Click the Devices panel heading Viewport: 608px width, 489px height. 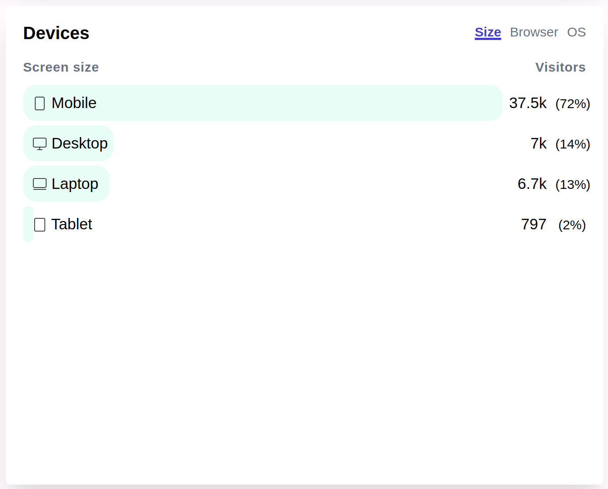(56, 33)
